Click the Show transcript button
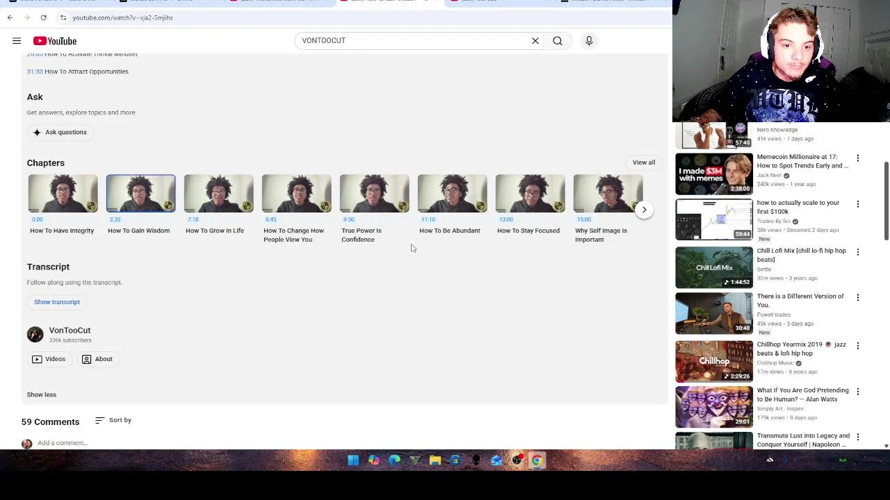 coord(57,302)
